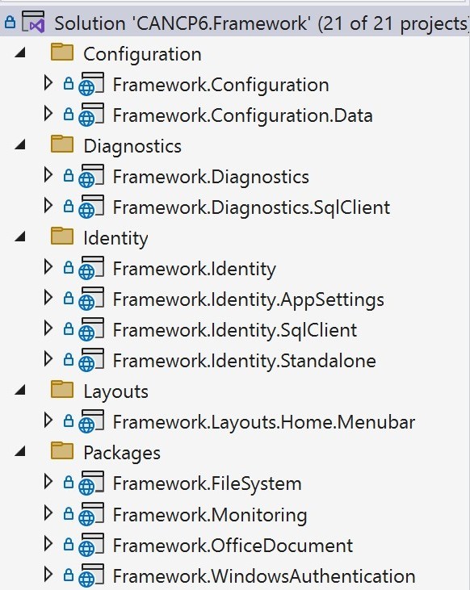
Task: Expand the Framework.Diagnostics project
Action: 48,175
